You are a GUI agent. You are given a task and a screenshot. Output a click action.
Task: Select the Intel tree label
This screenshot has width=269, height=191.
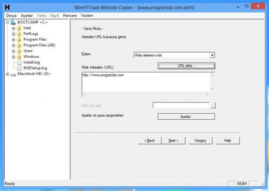(27, 28)
